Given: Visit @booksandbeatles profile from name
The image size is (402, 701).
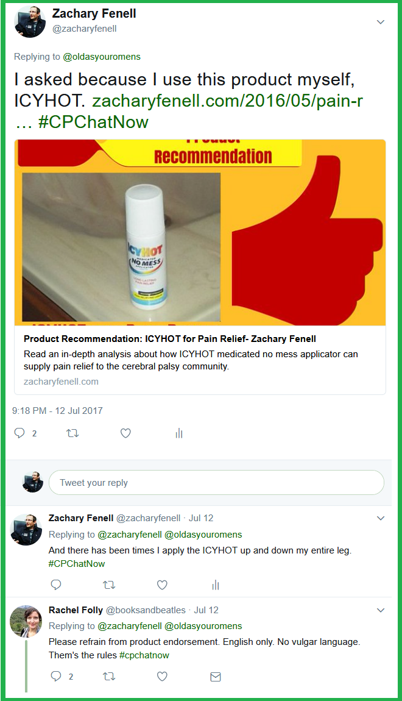Looking at the screenshot, I should [x=76, y=610].
